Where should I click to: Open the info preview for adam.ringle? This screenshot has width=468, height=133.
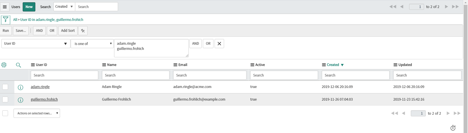[x=20, y=87]
